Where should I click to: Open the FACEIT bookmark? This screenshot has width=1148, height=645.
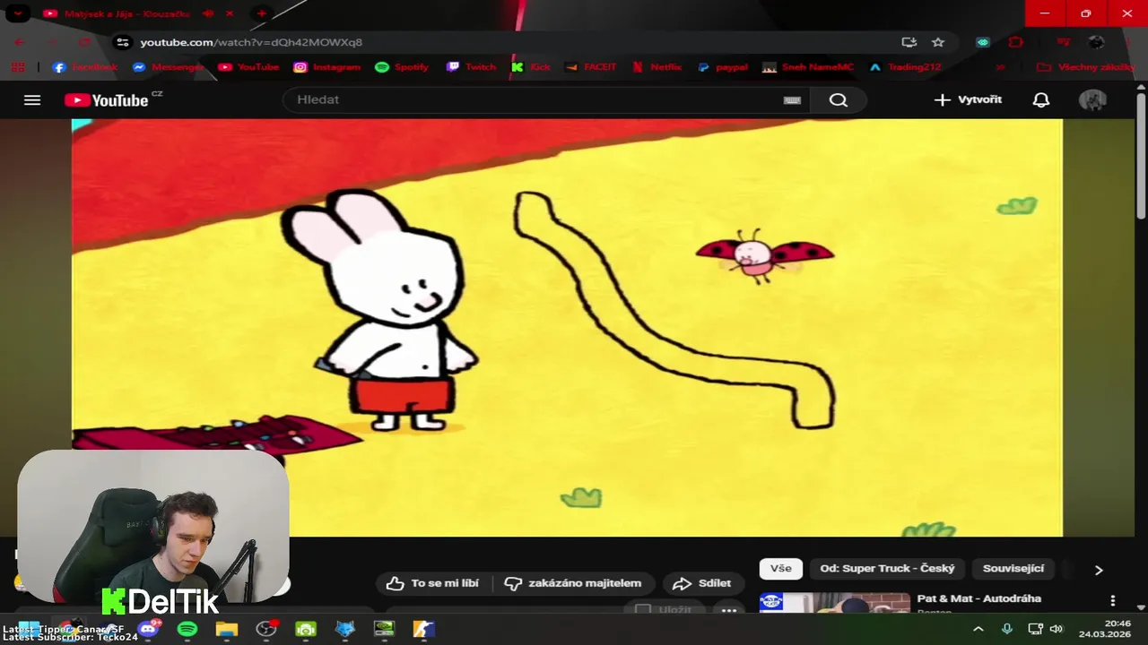(x=591, y=67)
